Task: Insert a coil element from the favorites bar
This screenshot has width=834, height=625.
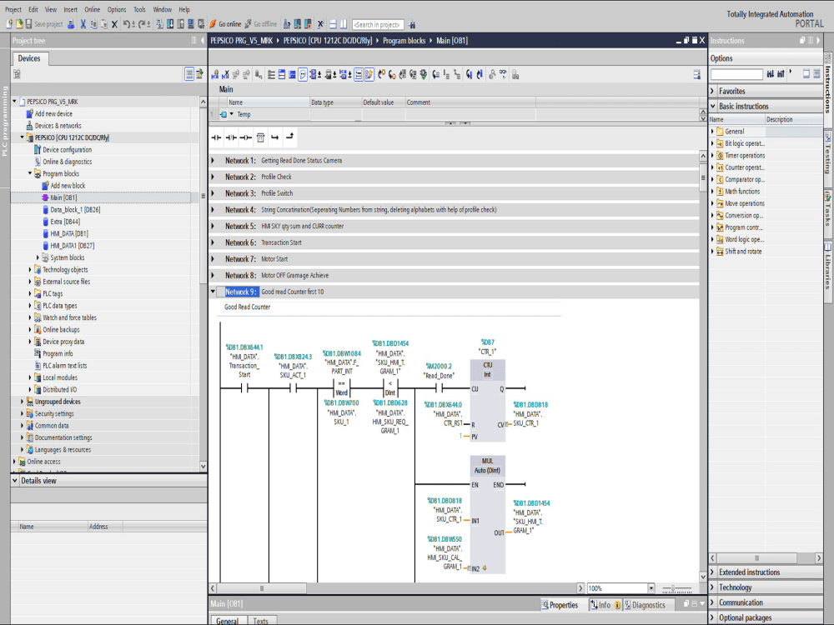Action: (246, 137)
